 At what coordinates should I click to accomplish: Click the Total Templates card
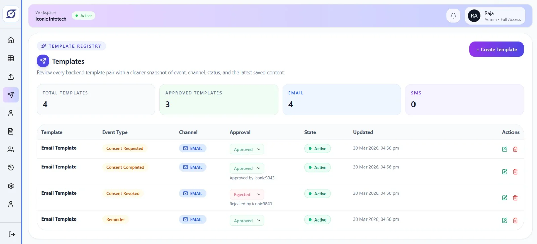coord(96,100)
